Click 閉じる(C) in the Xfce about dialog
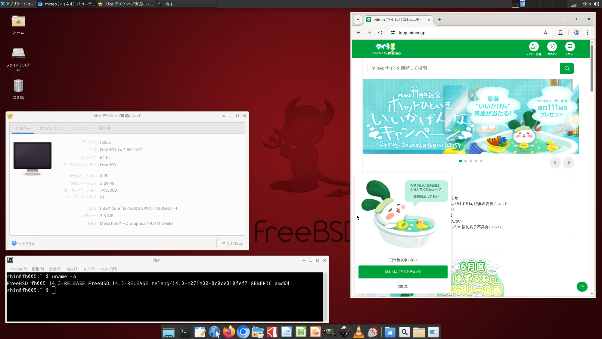This screenshot has height=339, width=602. 232,243
